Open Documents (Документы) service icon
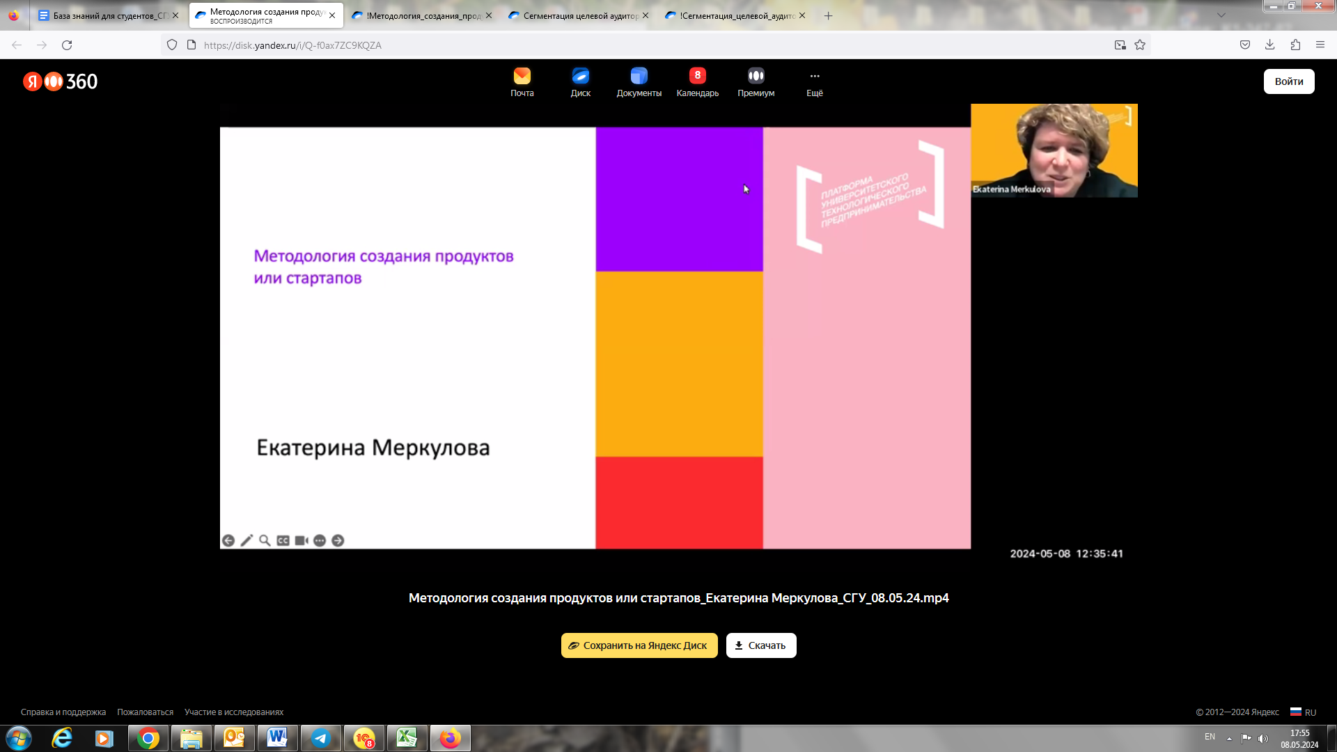The width and height of the screenshot is (1337, 752). (x=639, y=76)
